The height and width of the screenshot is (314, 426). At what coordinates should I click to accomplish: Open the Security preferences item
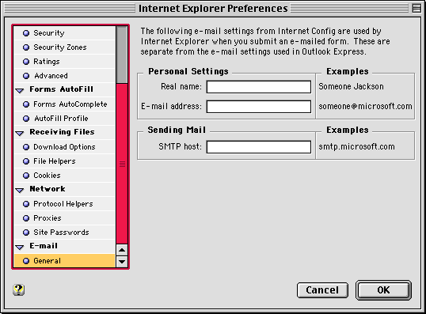[x=65, y=33]
